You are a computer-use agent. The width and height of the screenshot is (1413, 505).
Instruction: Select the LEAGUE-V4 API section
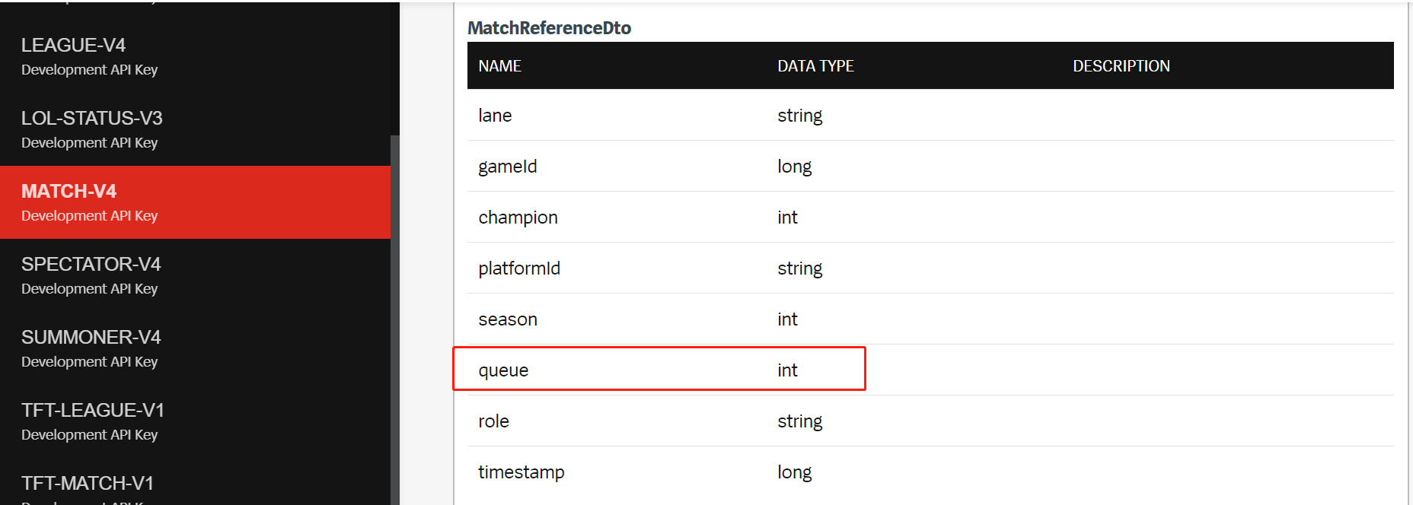click(x=73, y=45)
